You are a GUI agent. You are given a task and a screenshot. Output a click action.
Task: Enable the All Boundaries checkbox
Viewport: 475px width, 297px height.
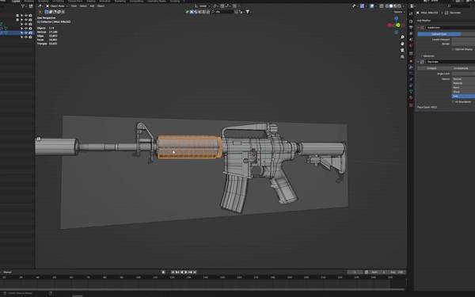point(453,102)
